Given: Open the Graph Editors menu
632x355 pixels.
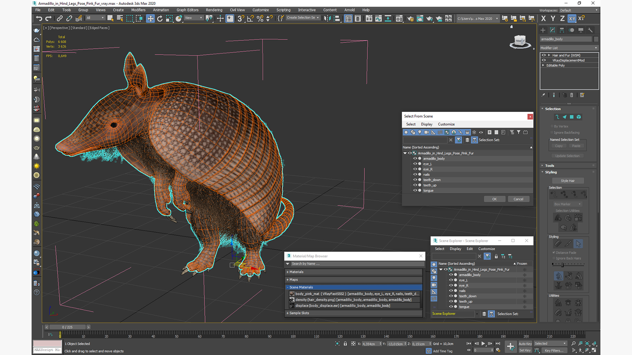Looking at the screenshot, I should pos(187,10).
